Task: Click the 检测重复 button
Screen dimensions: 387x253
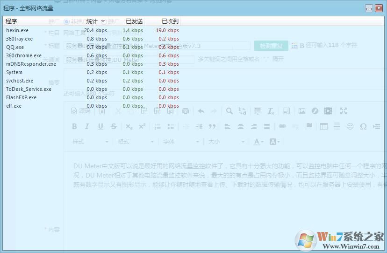Action: [271, 46]
